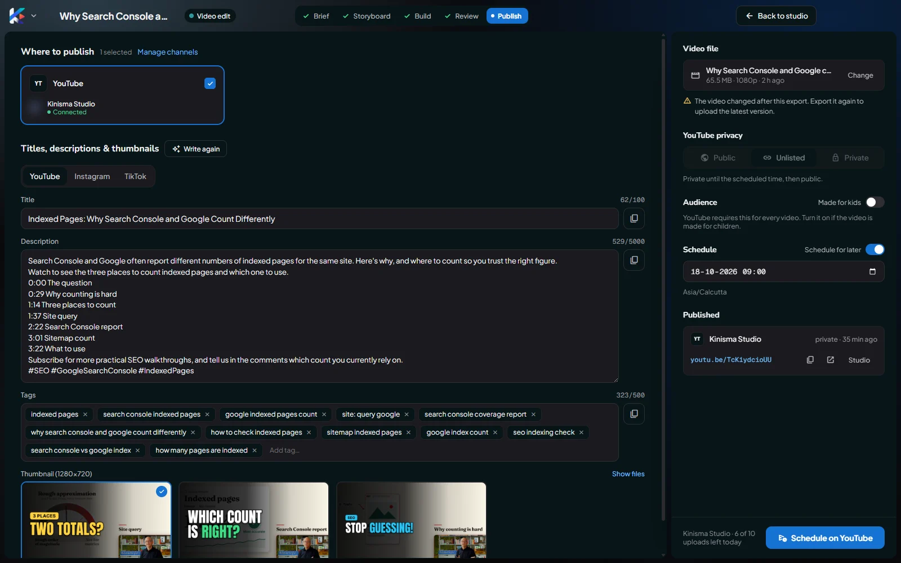Image resolution: width=901 pixels, height=563 pixels.
Task: Remove the 'site: query google' tag
Action: click(x=407, y=414)
